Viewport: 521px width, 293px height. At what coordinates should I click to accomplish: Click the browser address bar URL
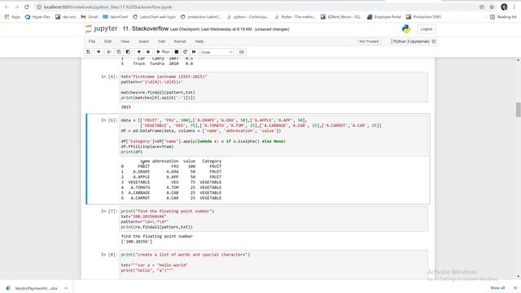click(108, 7)
